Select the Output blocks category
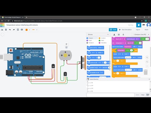Viewport: 151px width, 113px height. pos(90,38)
